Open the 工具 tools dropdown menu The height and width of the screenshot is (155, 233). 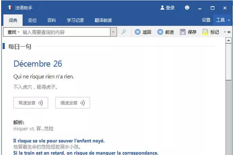pyautogui.click(x=223, y=20)
